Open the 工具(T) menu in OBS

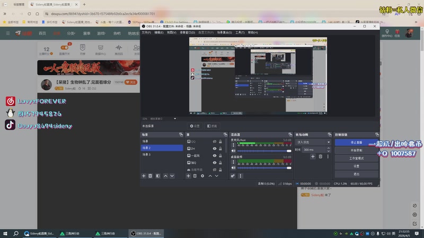pos(240,32)
